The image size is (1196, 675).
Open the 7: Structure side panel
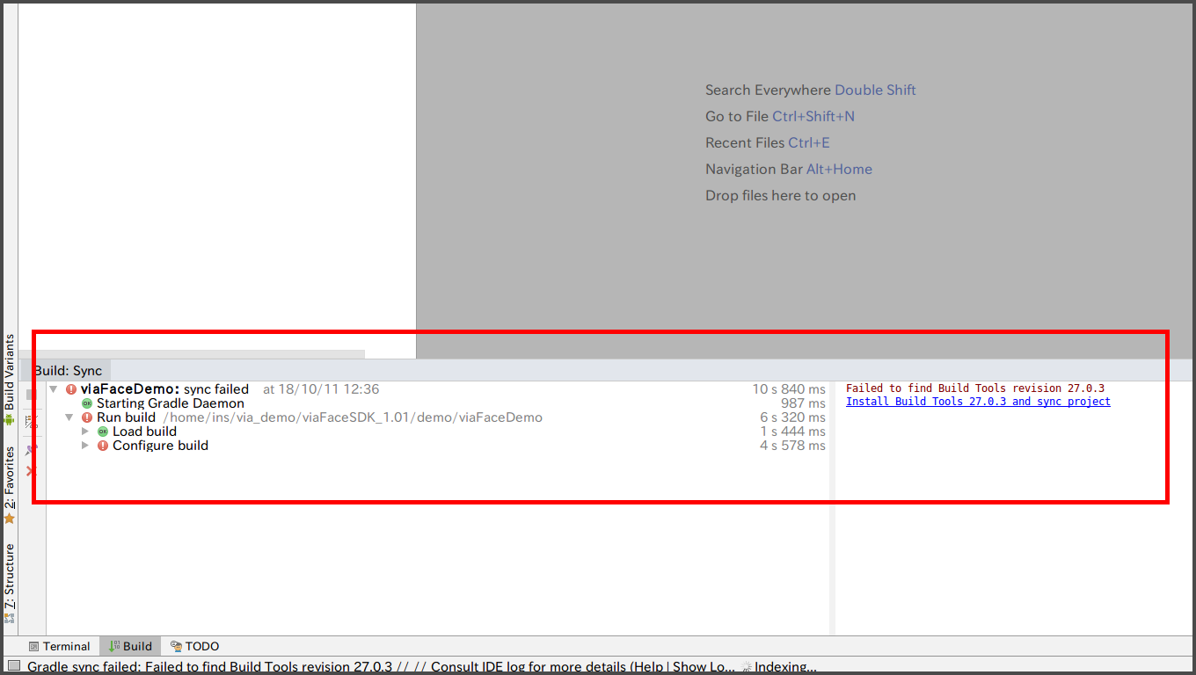(x=10, y=583)
